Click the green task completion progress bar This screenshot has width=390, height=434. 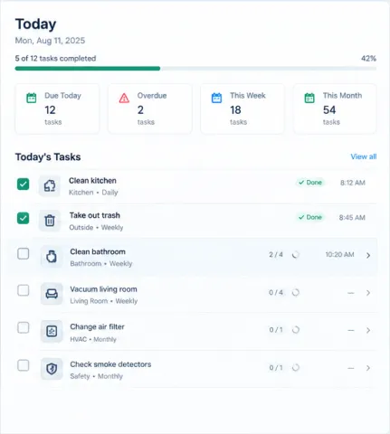pyautogui.click(x=88, y=69)
